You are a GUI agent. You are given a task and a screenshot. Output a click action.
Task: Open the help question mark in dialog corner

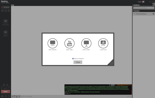tap(112, 64)
